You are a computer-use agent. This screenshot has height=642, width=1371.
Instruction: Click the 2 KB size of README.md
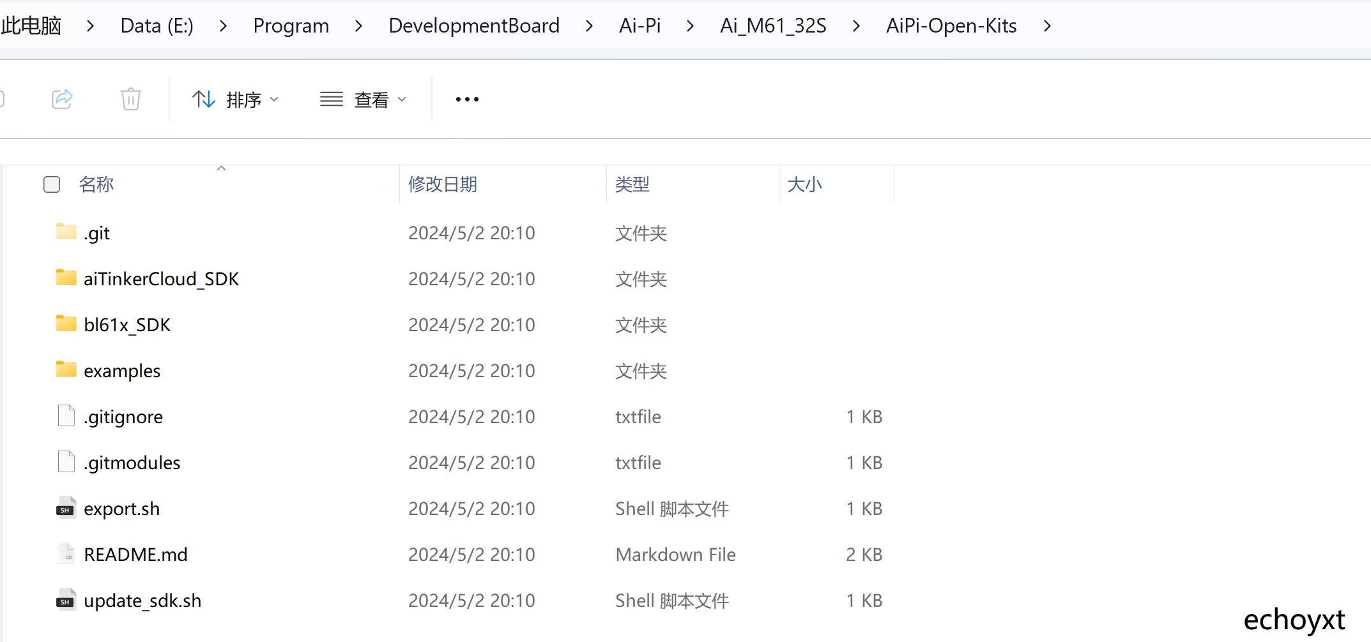point(864,555)
